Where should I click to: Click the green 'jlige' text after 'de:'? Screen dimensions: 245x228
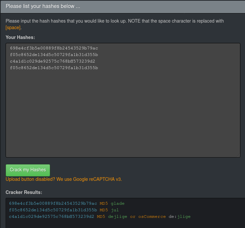point(184,217)
